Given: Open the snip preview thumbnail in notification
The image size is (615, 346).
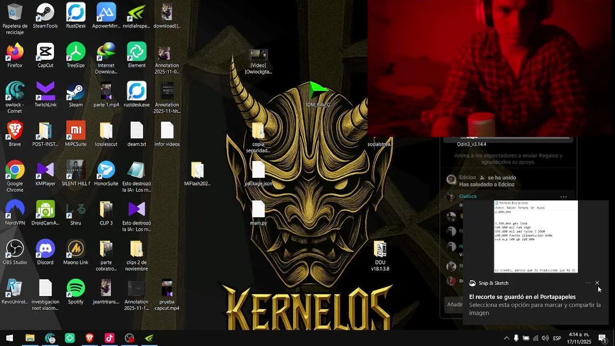Looking at the screenshot, I should [x=536, y=237].
